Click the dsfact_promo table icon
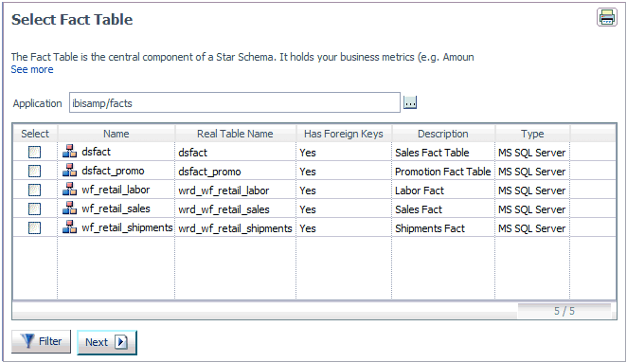This screenshot has width=627, height=363. (69, 170)
